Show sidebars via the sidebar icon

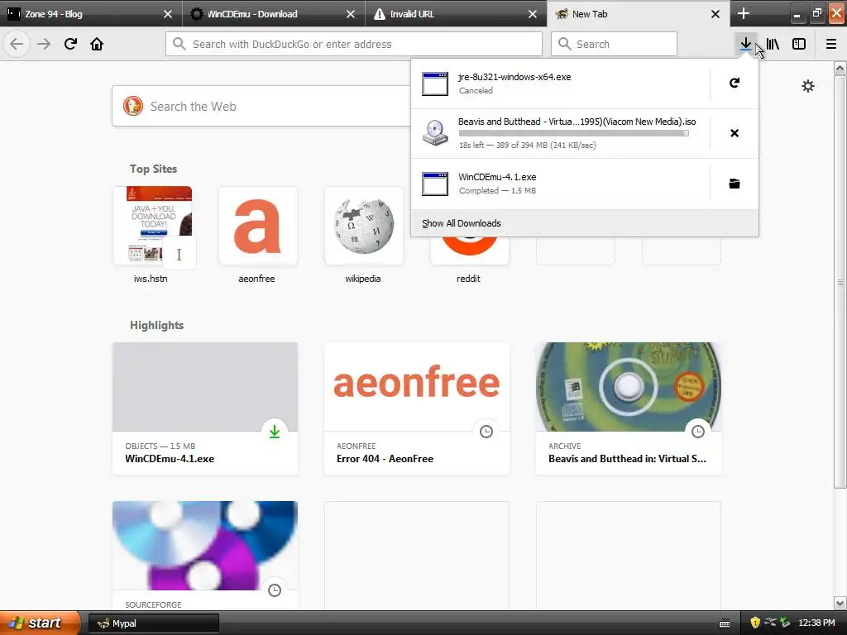click(799, 44)
